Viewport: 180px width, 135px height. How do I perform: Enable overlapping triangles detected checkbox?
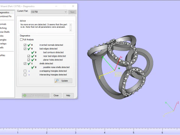point(25,71)
